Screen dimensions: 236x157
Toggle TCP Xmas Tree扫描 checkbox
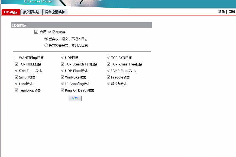(x=109, y=64)
